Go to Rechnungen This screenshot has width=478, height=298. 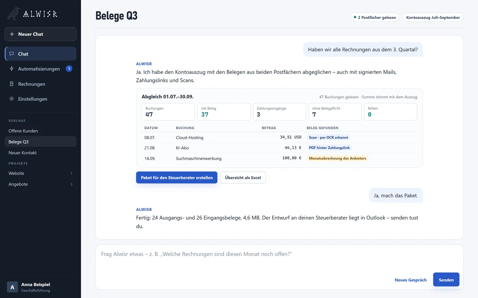(x=40, y=84)
